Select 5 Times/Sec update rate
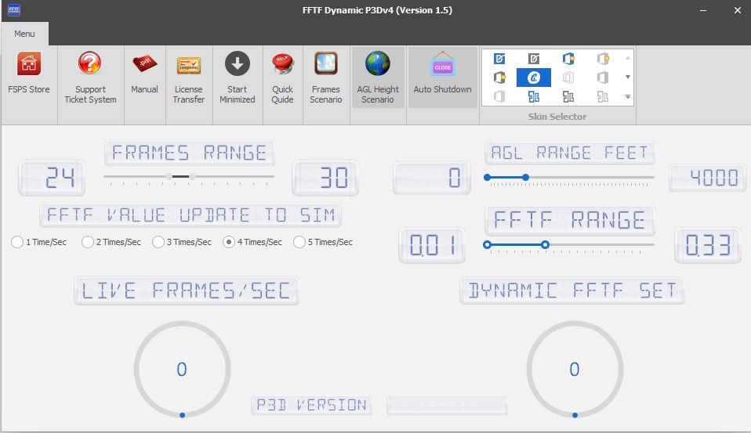The height and width of the screenshot is (433, 751). click(323, 242)
